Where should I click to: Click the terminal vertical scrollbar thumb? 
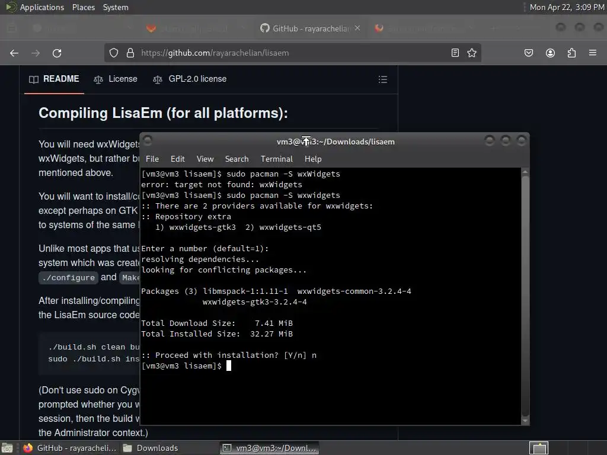525,296
